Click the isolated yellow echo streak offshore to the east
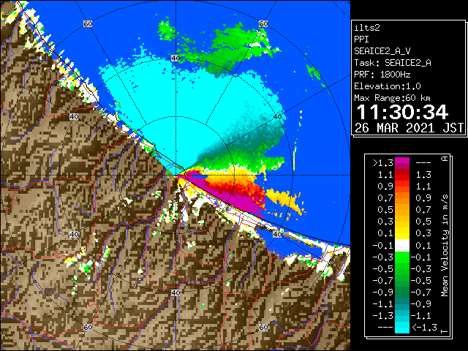Image resolution: width=468 pixels, height=351 pixels. click(x=285, y=200)
